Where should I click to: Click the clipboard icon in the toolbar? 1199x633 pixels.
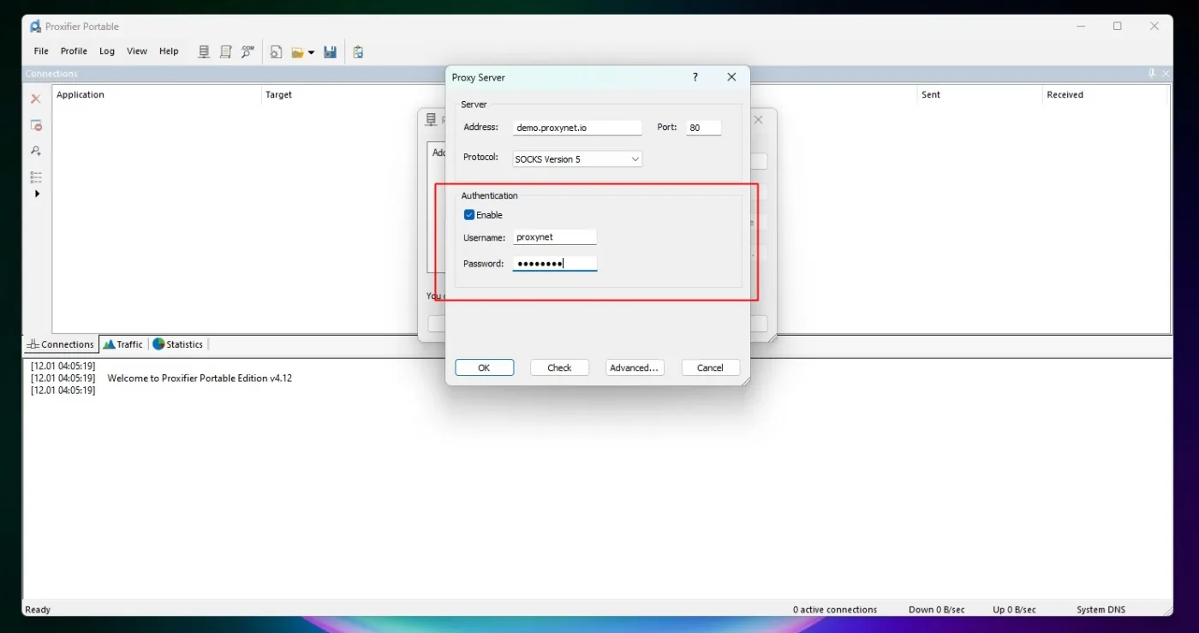[x=358, y=51]
